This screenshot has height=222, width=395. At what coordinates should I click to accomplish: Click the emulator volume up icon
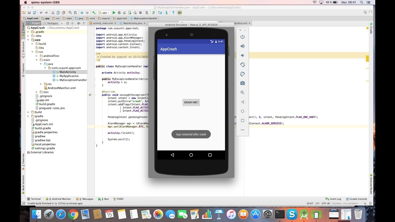243,46
